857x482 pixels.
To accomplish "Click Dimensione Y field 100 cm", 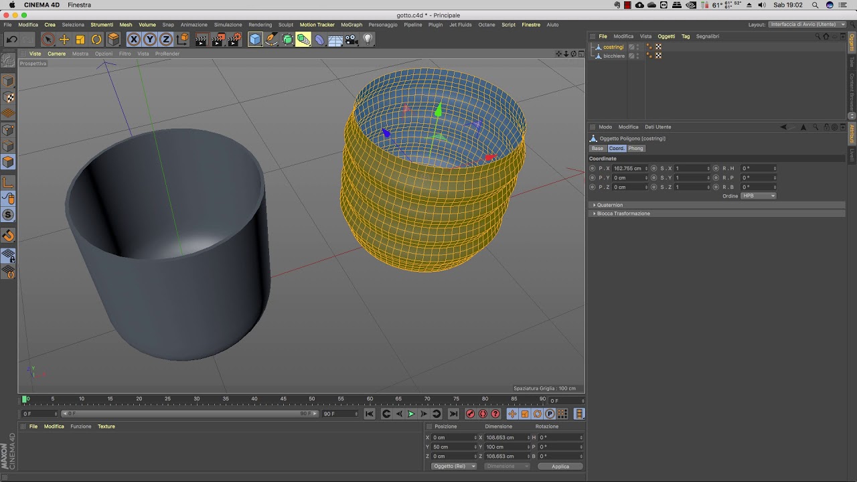I will (x=507, y=447).
